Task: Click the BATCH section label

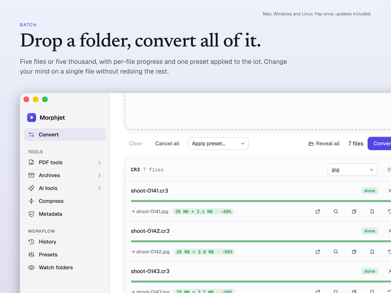Action: pyautogui.click(x=28, y=25)
